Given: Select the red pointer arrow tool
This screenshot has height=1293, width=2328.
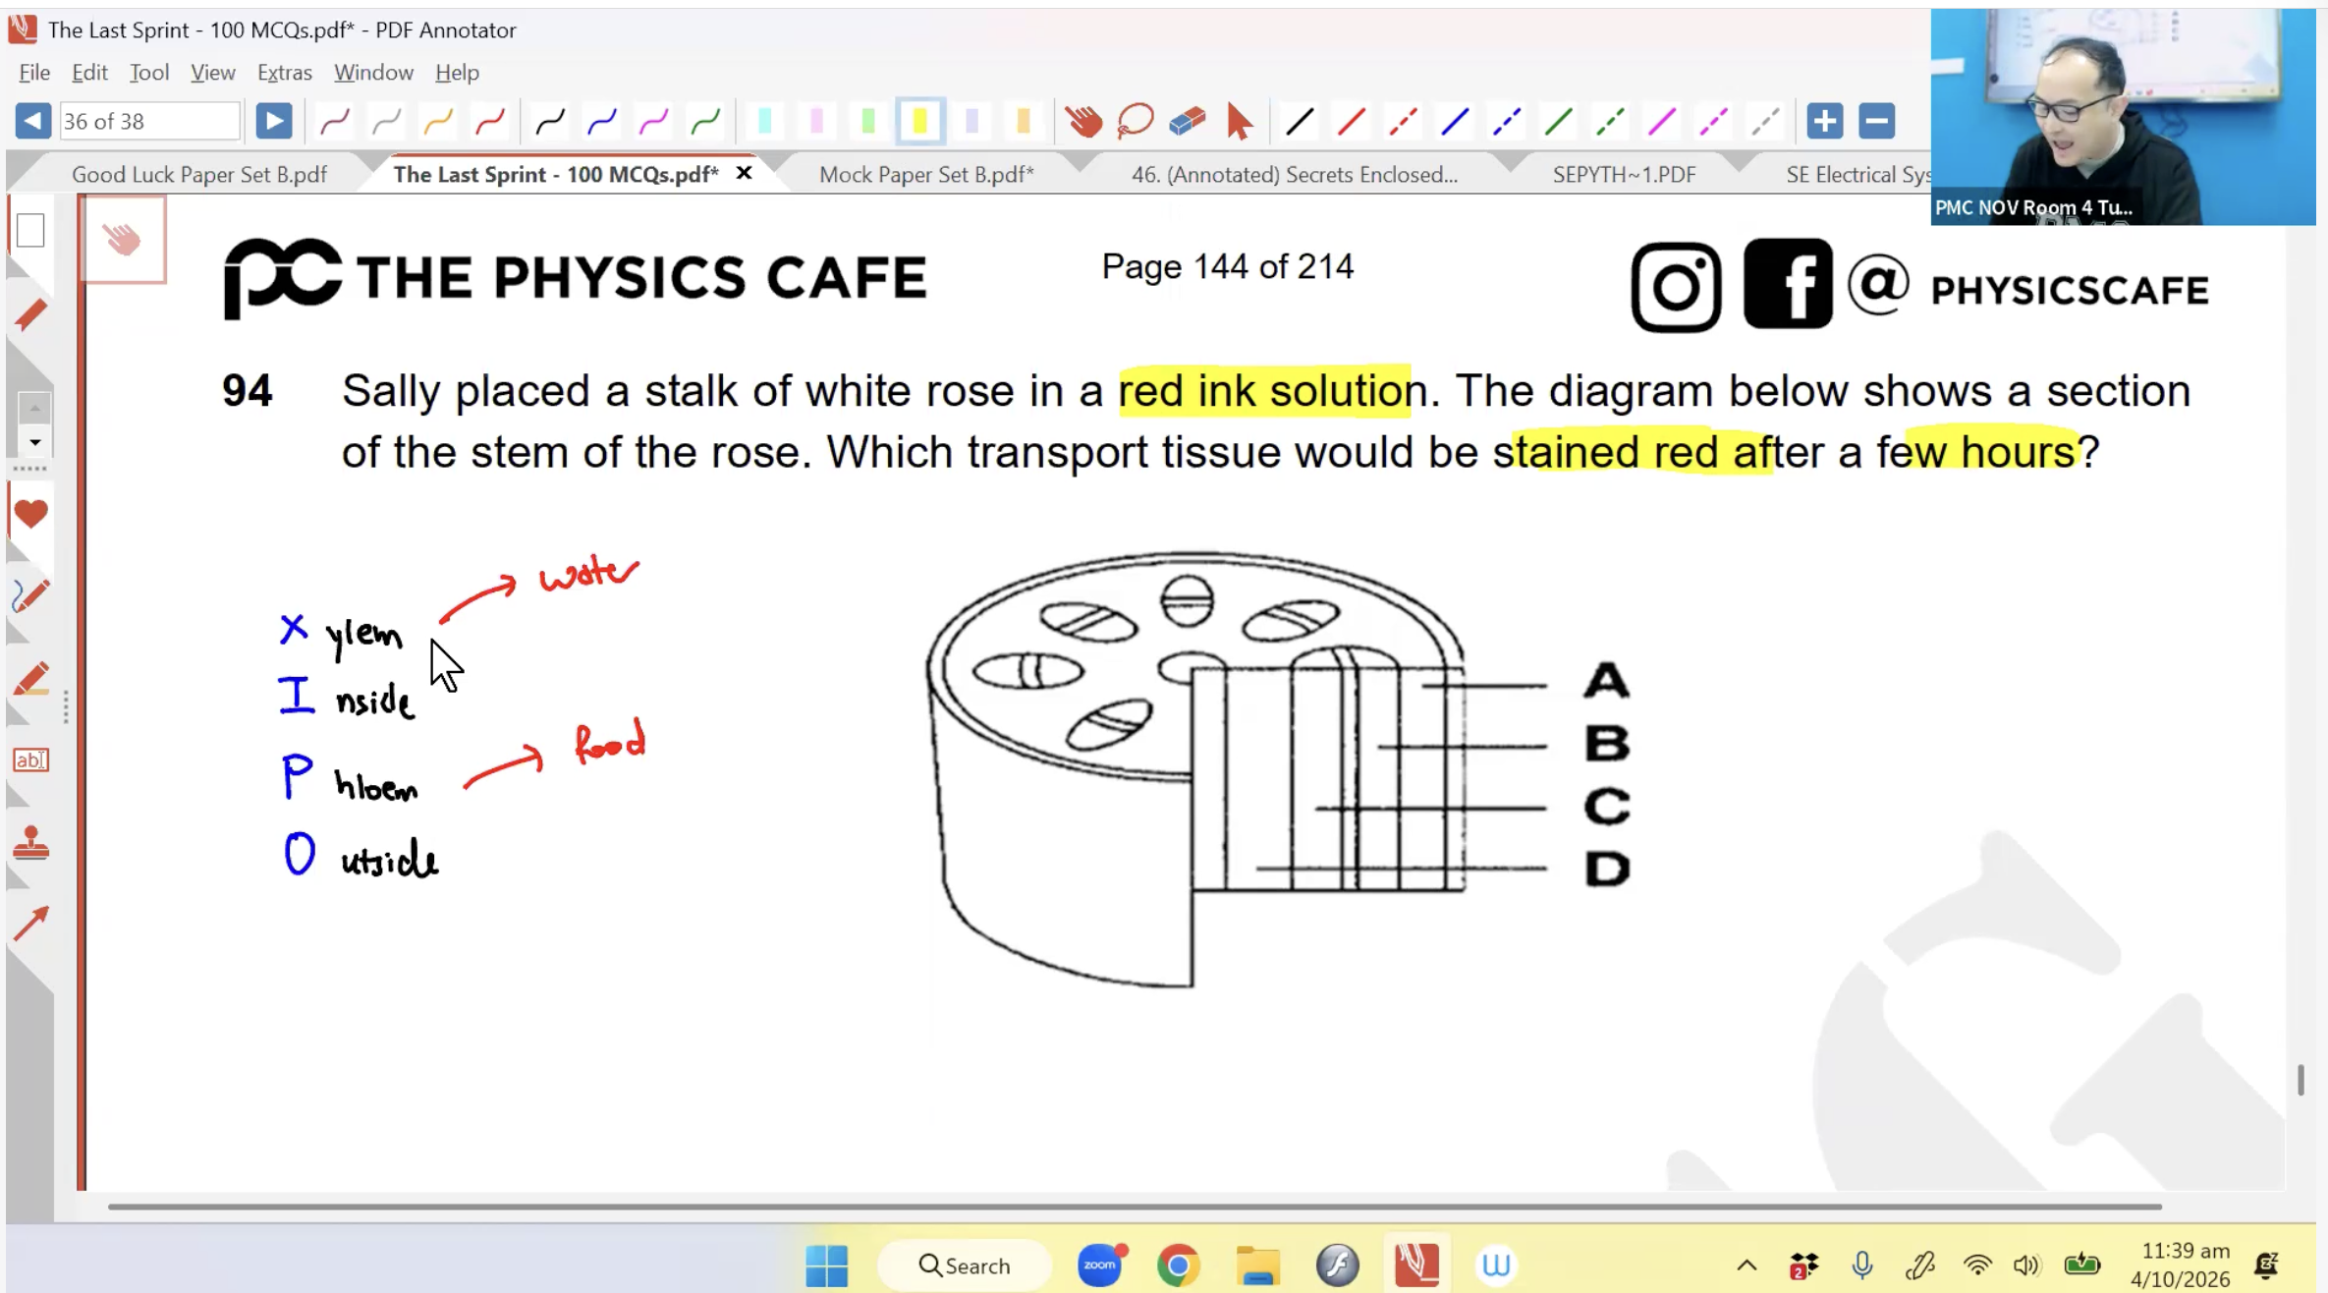Looking at the screenshot, I should tap(1240, 122).
